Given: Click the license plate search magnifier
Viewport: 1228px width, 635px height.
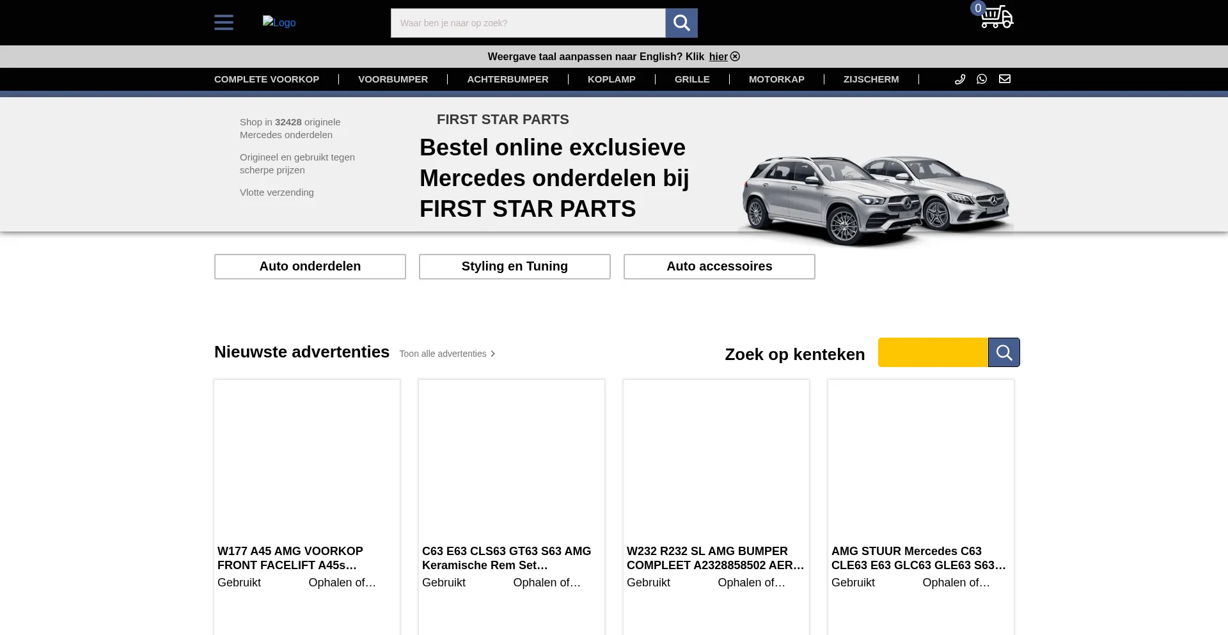Looking at the screenshot, I should point(1004,352).
